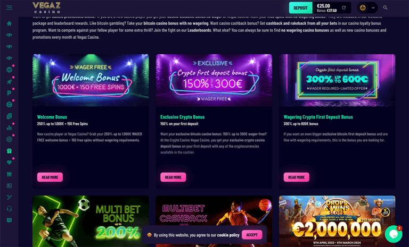Open the Multi Bet Bonus banner

click(91, 221)
